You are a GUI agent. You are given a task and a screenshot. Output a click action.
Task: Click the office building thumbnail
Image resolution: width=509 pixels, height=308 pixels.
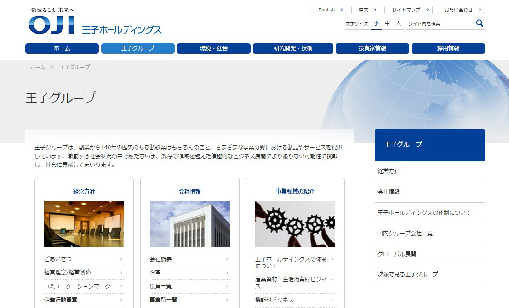[x=189, y=224]
